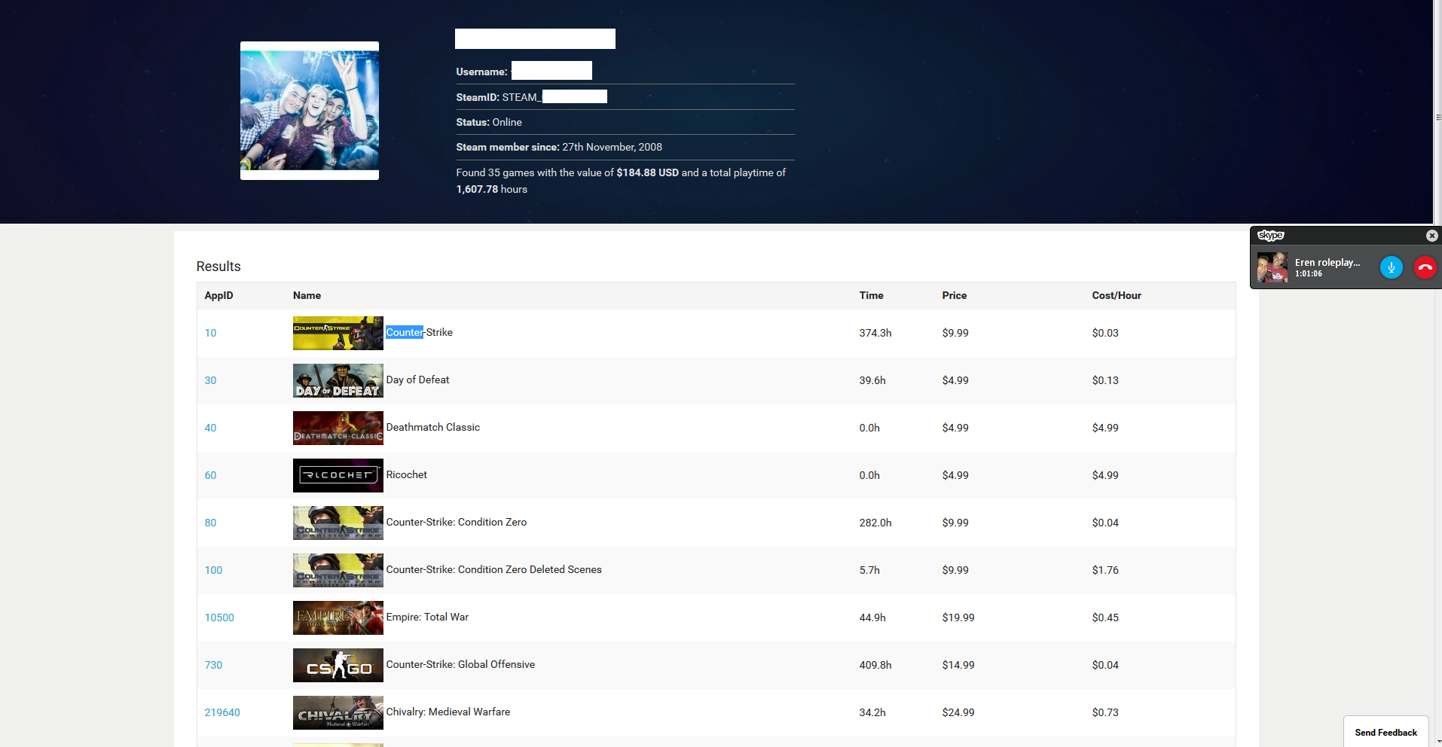Sort results by Cost/Hour column header
Image resolution: width=1442 pixels, height=747 pixels.
[1117, 295]
